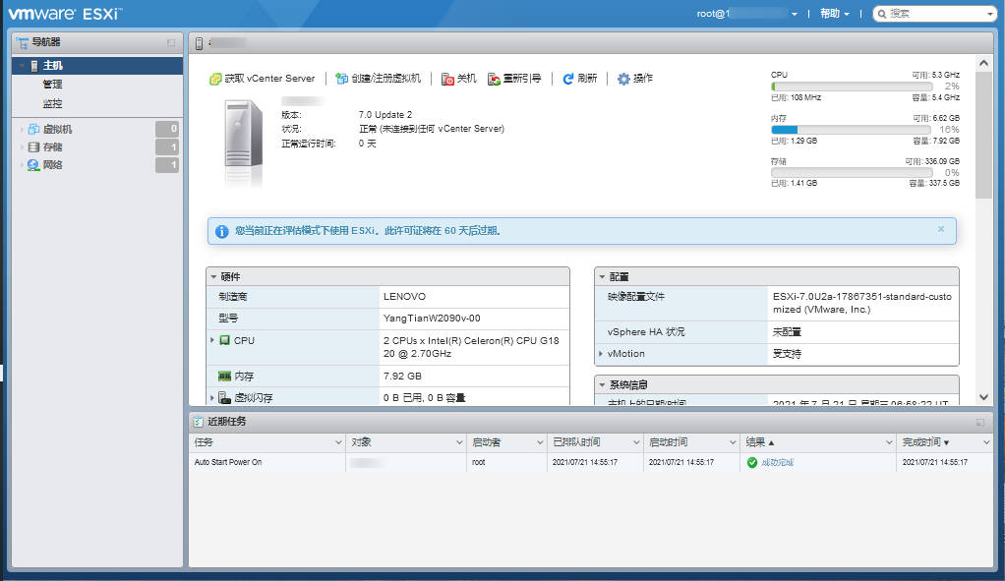The image size is (1005, 581).
Task: Open the 任务 column dropdown
Action: point(338,442)
